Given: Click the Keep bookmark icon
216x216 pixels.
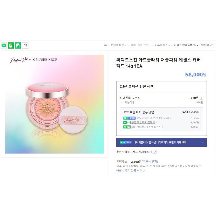Looking at the screenshot, I should point(18,46).
